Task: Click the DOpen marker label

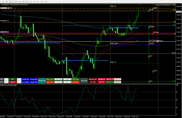Action: (x=152, y=26)
